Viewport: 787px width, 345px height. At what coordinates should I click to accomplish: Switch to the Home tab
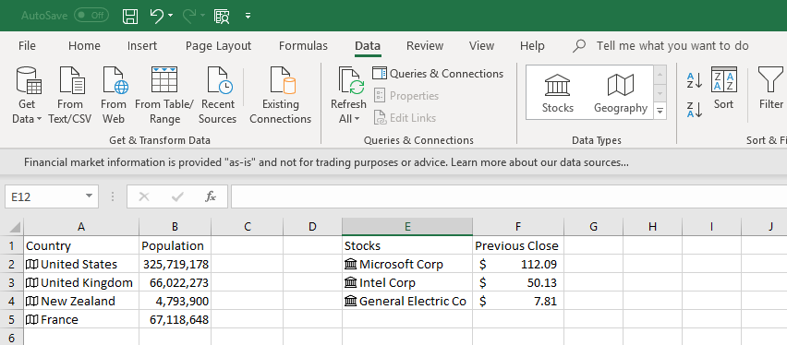84,45
